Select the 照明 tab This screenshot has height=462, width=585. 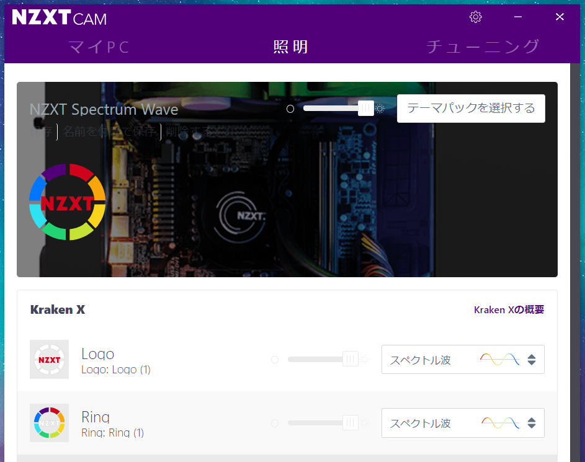coord(290,47)
